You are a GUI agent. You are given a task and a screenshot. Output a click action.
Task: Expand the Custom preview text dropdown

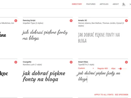point(86,68)
